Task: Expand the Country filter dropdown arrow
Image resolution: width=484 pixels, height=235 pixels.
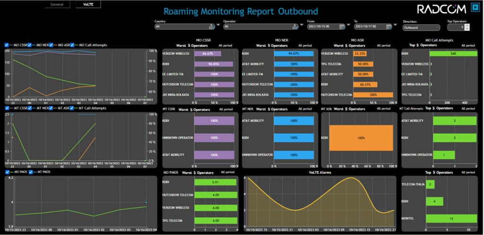Action: (x=218, y=25)
